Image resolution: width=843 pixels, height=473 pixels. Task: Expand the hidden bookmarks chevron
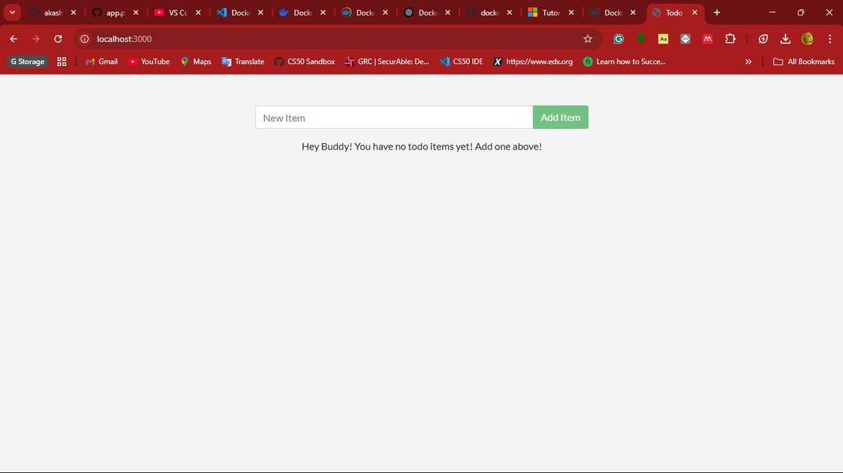pos(748,62)
